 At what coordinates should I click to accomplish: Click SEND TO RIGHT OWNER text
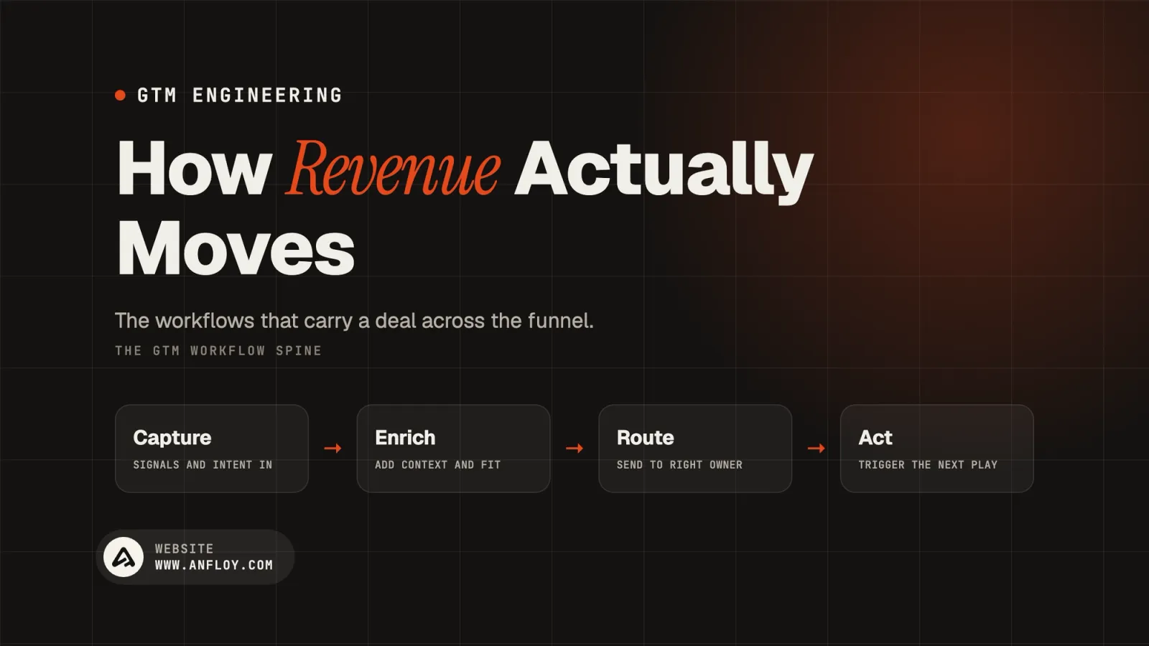pyautogui.click(x=679, y=465)
